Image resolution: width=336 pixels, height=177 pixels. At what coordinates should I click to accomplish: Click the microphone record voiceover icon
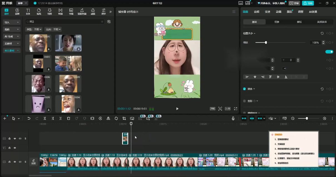point(233,118)
